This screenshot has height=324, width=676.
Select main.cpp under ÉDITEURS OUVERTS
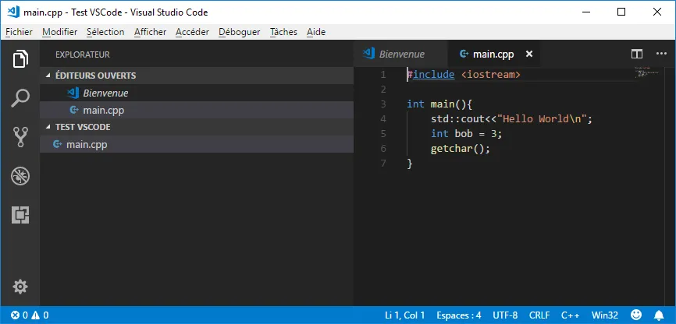[x=197, y=110]
